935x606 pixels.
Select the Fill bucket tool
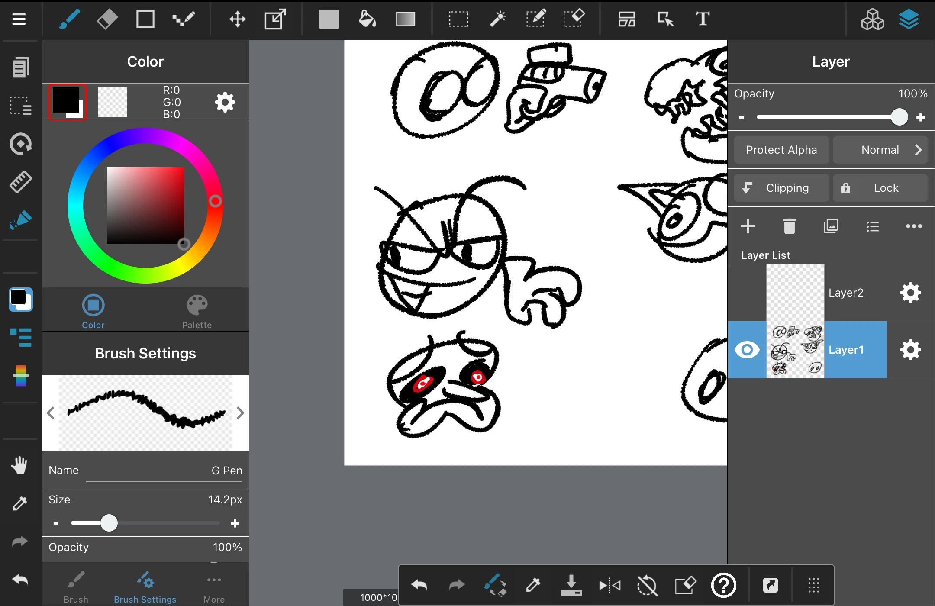(x=366, y=19)
